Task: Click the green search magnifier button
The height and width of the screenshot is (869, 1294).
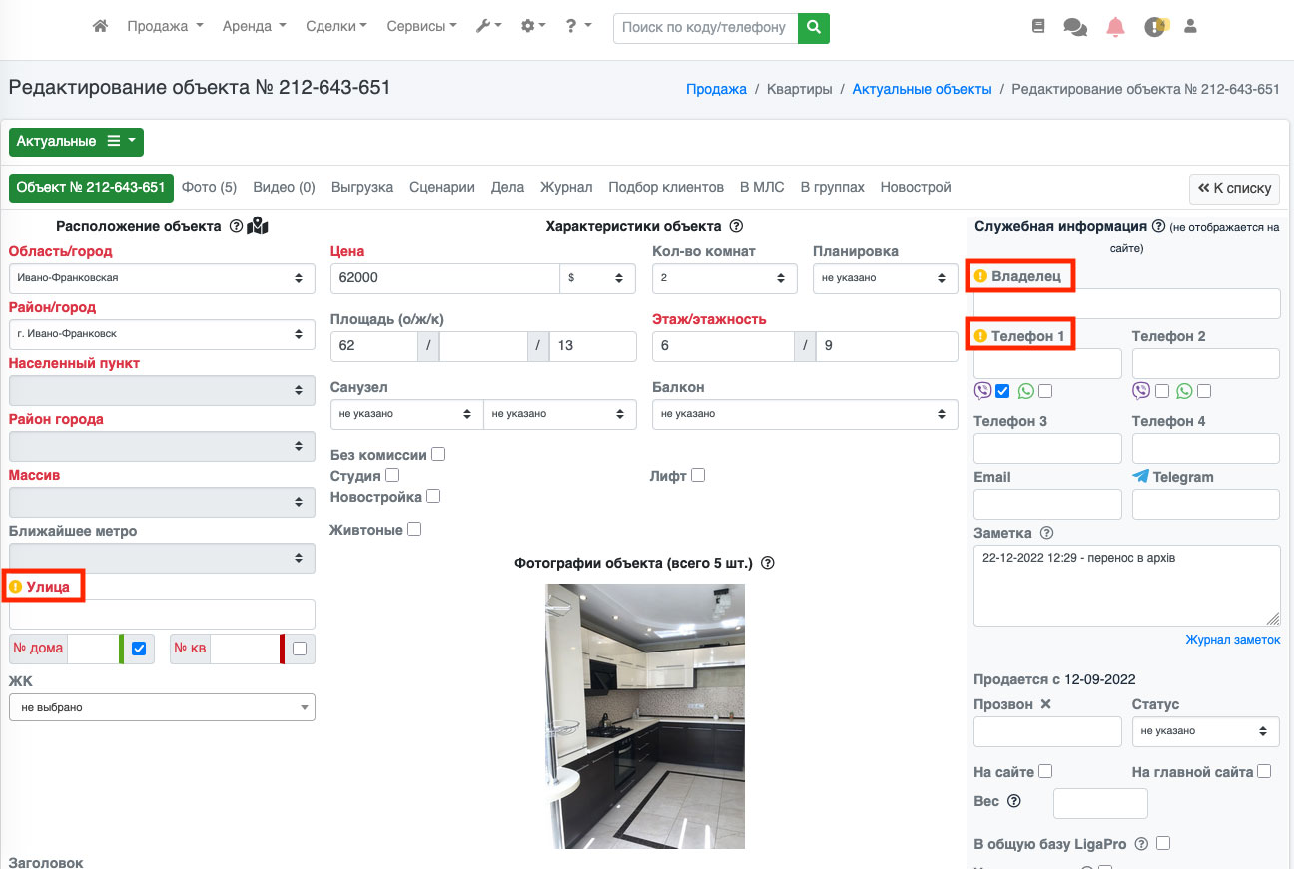Action: pyautogui.click(x=814, y=27)
